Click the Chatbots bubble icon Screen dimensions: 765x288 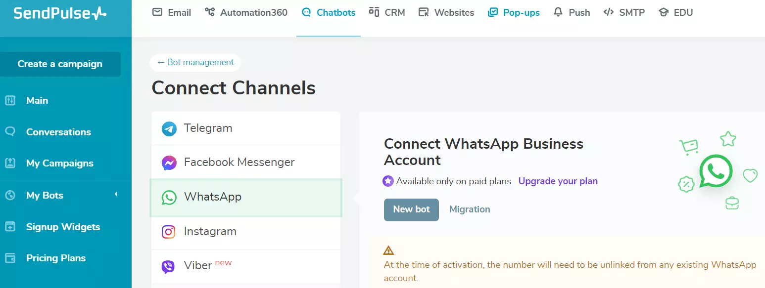click(x=306, y=12)
